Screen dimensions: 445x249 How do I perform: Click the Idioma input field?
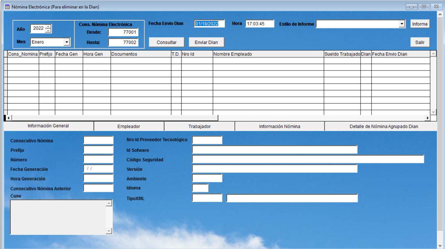200,188
